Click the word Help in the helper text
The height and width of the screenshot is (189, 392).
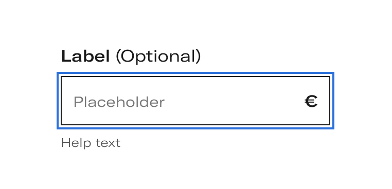click(x=75, y=143)
